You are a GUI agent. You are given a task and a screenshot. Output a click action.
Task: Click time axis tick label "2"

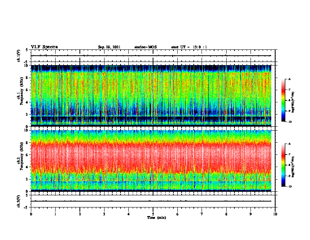(80, 214)
